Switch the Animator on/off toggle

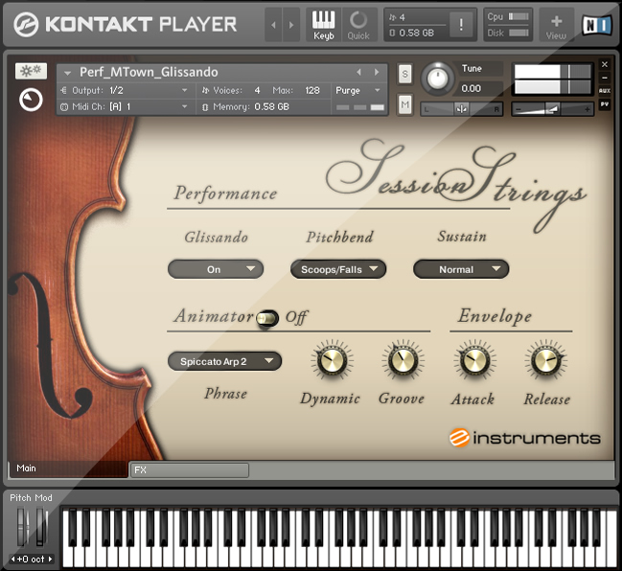click(267, 318)
